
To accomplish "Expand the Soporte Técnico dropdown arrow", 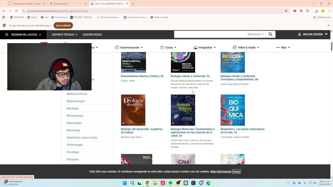I will [76, 35].
